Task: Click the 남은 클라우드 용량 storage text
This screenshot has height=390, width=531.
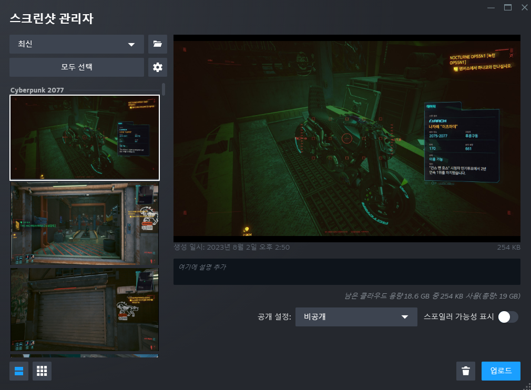Action: pos(433,296)
